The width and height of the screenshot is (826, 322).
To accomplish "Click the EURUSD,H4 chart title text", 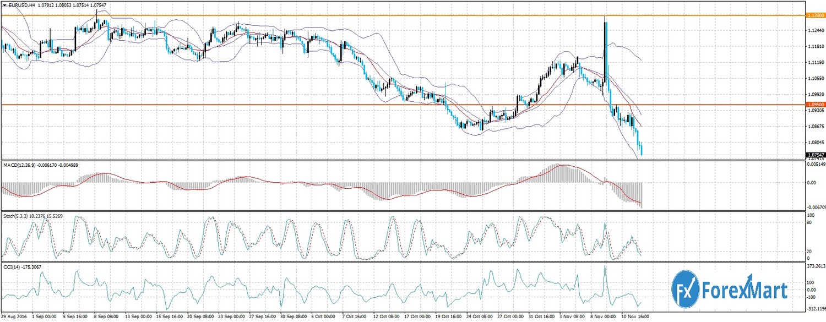I will coord(24,4).
